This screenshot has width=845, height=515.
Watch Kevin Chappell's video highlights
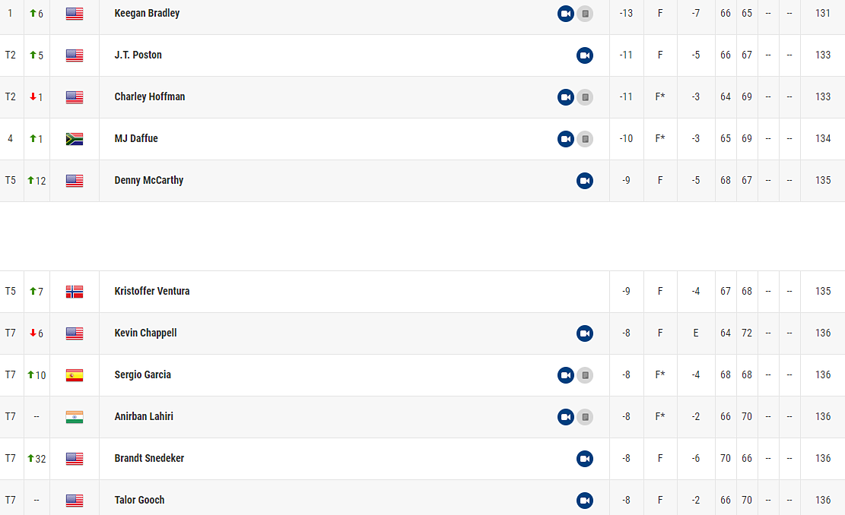[x=584, y=333]
